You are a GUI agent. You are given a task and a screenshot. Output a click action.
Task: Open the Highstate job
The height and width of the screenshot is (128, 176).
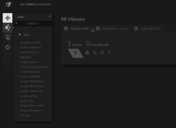(x=26, y=57)
